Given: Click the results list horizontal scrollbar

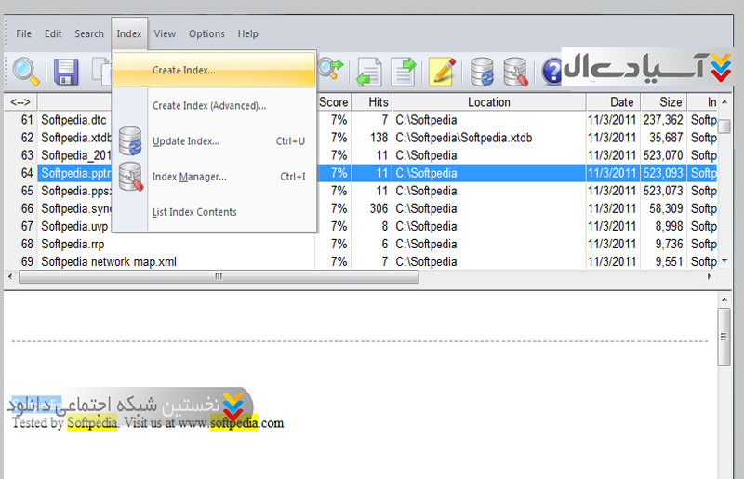Looking at the screenshot, I should (x=219, y=277).
